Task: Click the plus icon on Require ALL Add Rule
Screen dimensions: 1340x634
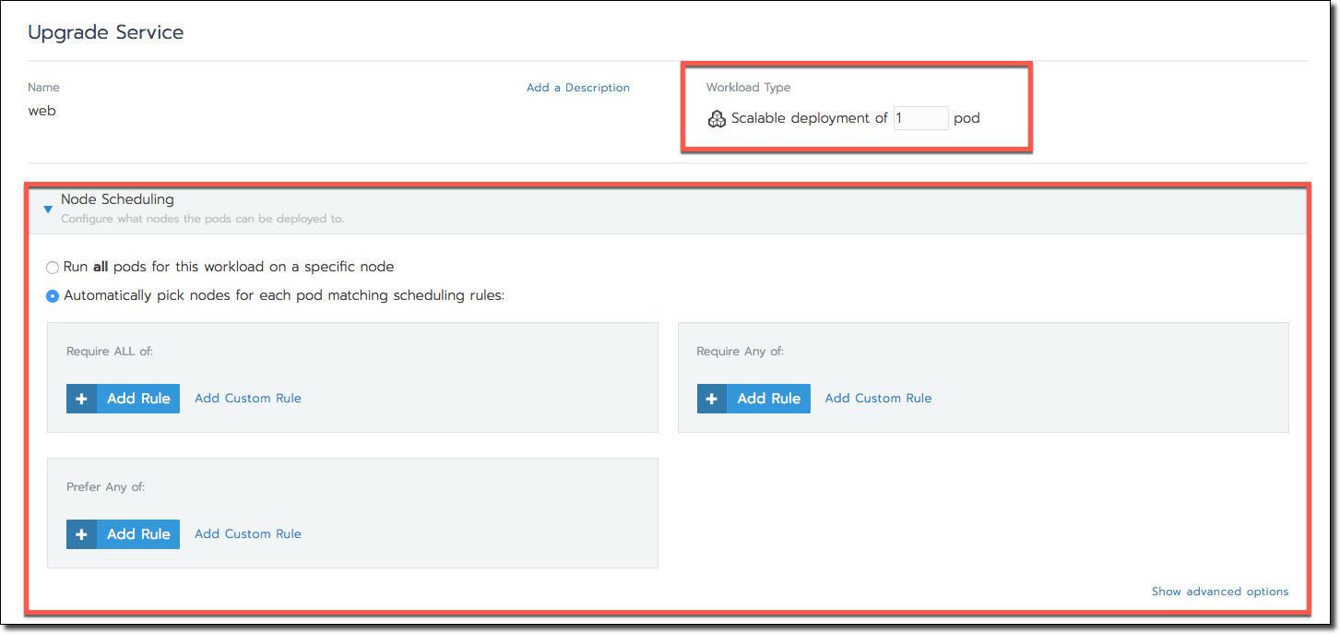Action: click(x=81, y=398)
